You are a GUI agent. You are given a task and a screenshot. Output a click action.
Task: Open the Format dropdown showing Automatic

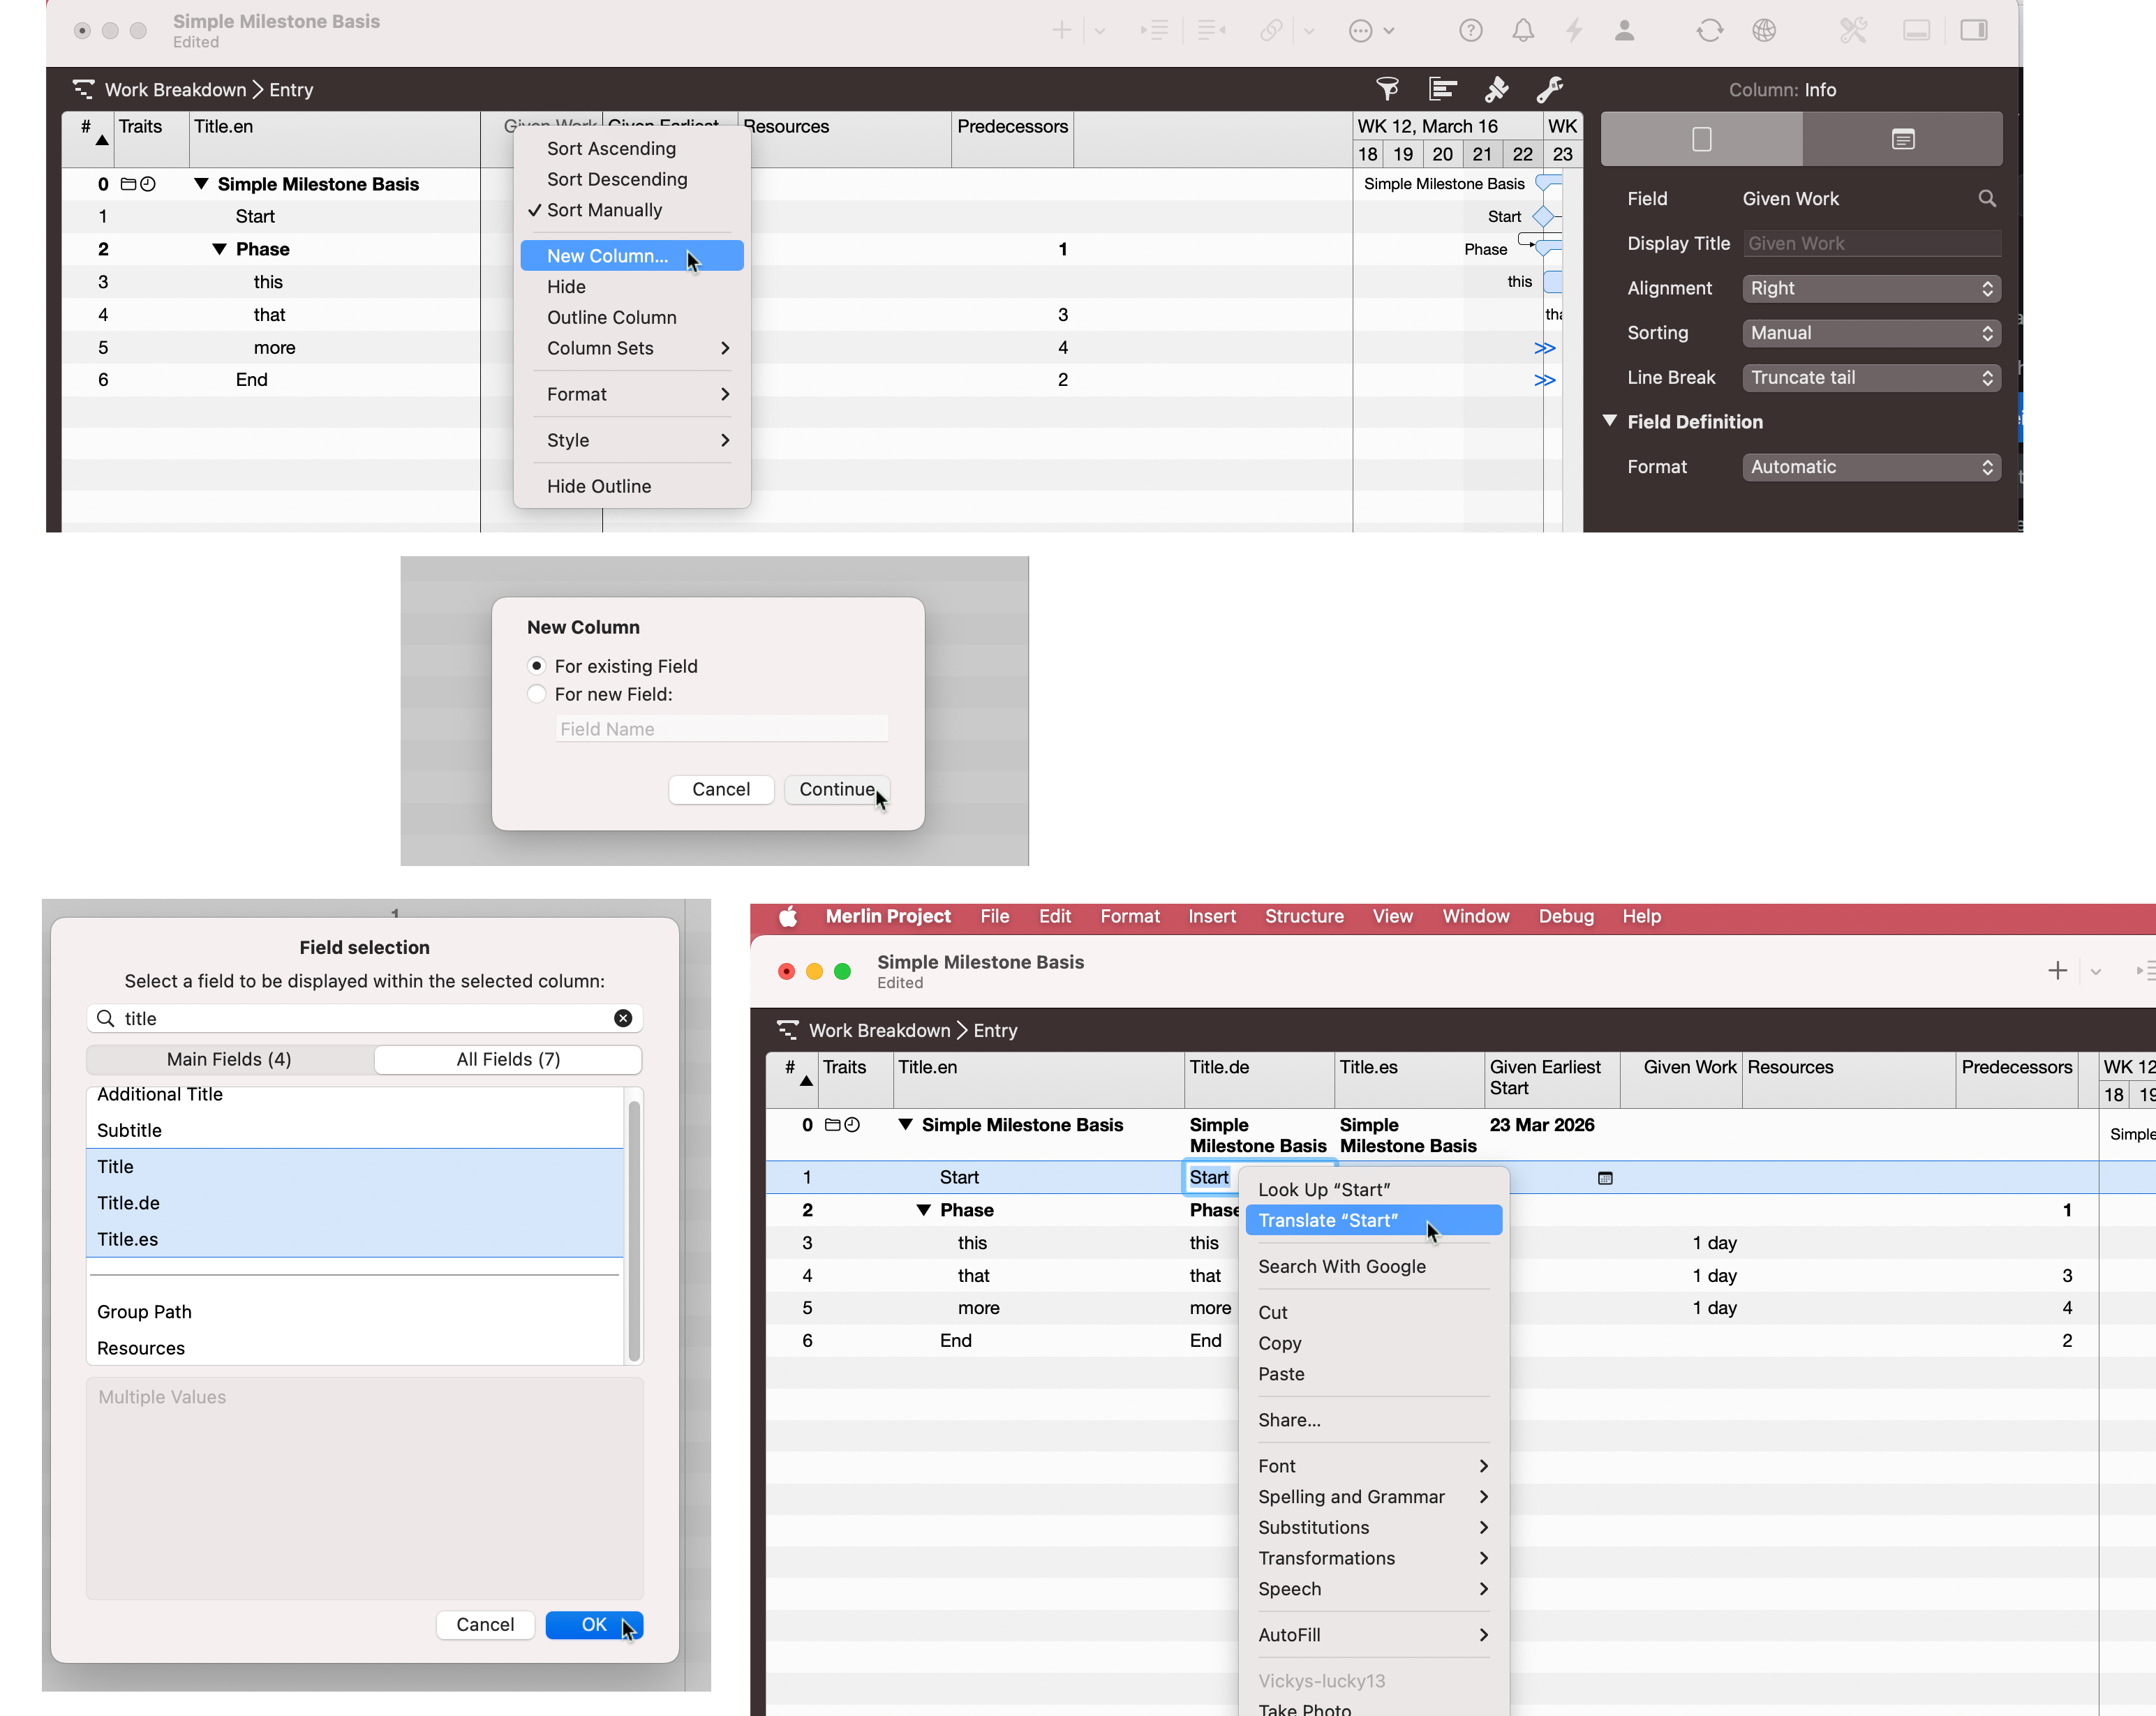[1871, 467]
